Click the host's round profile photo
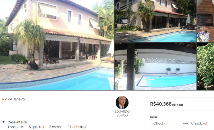The height and width of the screenshot is (130, 214). (x=122, y=103)
